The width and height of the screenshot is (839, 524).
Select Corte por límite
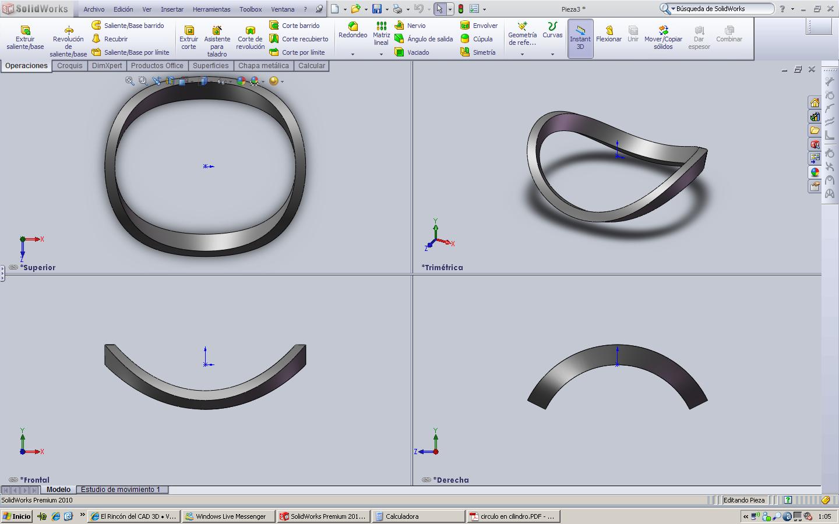pyautogui.click(x=297, y=52)
